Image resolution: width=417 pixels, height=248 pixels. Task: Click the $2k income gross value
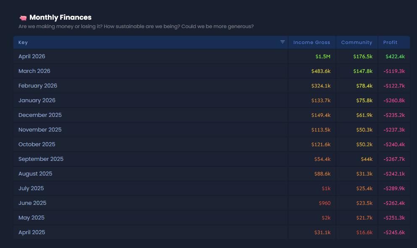[x=326, y=218]
